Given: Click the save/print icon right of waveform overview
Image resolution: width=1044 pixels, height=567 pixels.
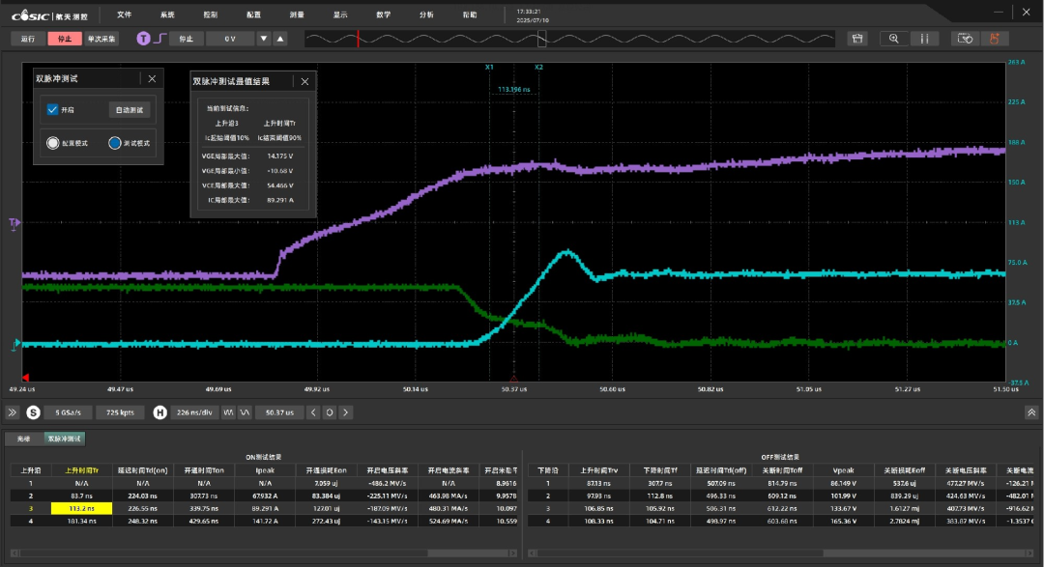Looking at the screenshot, I should click(x=856, y=39).
